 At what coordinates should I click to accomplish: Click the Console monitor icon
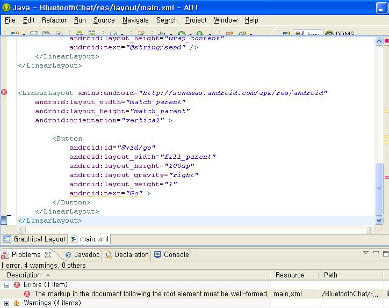(157, 255)
